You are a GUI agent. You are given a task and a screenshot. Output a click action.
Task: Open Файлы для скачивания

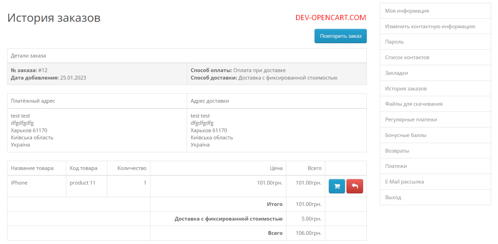(435, 104)
